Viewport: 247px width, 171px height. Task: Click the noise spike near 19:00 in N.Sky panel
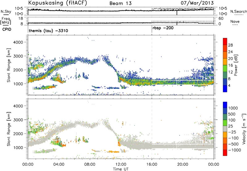pyautogui.click(x=177, y=13)
